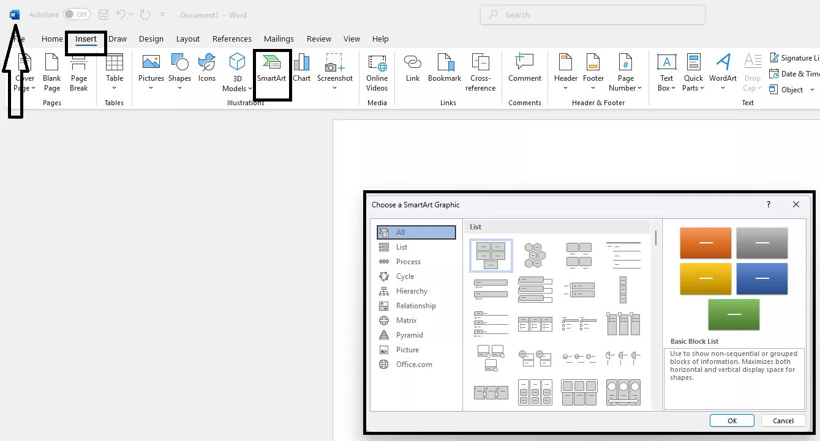
Task: Open the Pictures dropdown
Action: [151, 72]
